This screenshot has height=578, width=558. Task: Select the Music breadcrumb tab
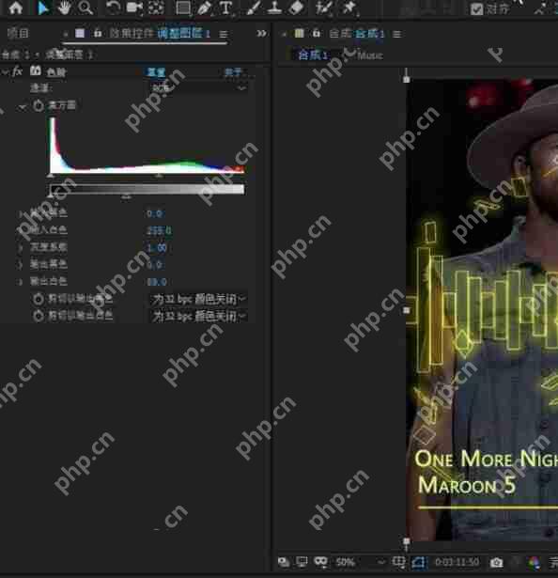click(x=370, y=55)
